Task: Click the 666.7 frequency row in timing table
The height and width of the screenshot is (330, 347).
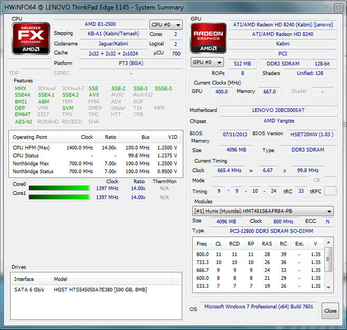Action: [259, 270]
